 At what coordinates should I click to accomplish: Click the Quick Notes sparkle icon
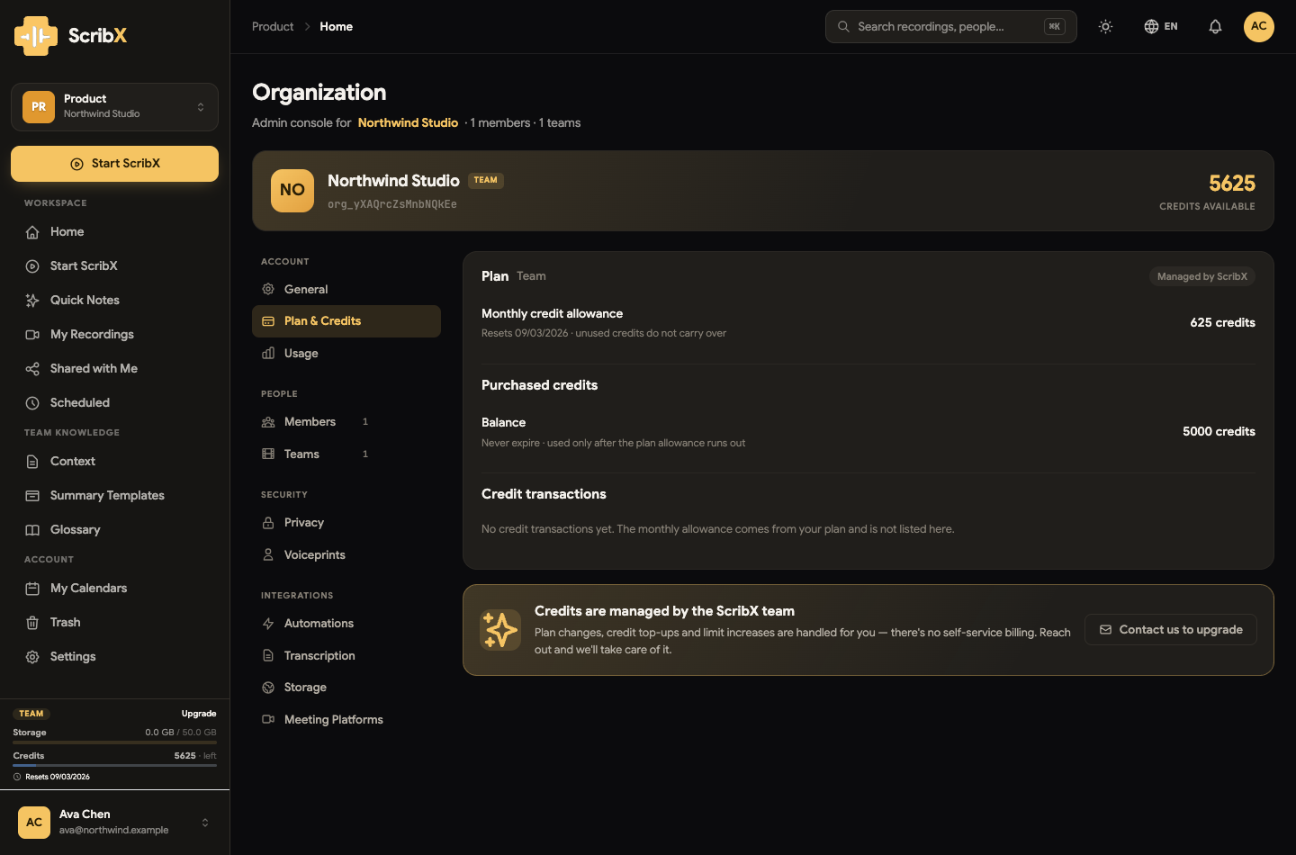click(x=32, y=301)
